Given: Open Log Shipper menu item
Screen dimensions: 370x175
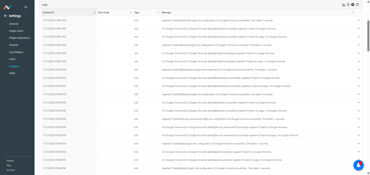Looking at the screenshot, I should [16, 52].
